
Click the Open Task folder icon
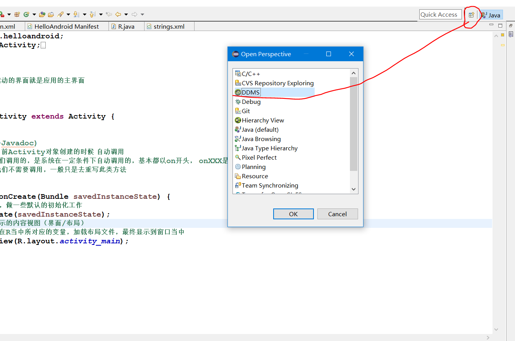coord(51,14)
